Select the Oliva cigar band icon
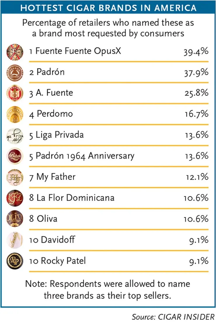 (x=15, y=219)
